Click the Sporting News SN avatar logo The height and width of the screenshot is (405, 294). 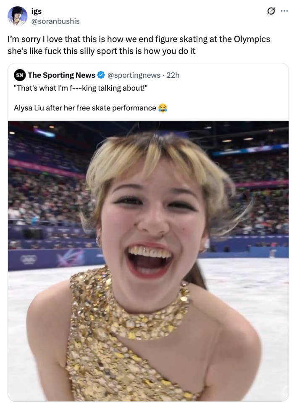19,75
